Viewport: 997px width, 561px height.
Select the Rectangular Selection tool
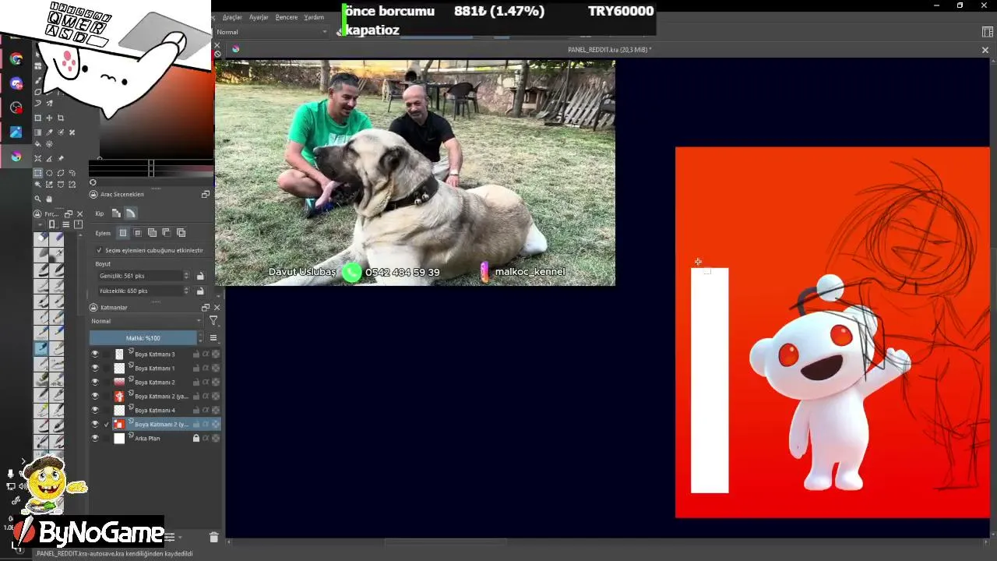click(x=37, y=173)
